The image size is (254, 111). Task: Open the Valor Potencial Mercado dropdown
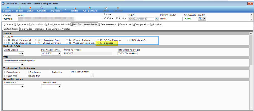point(22,65)
